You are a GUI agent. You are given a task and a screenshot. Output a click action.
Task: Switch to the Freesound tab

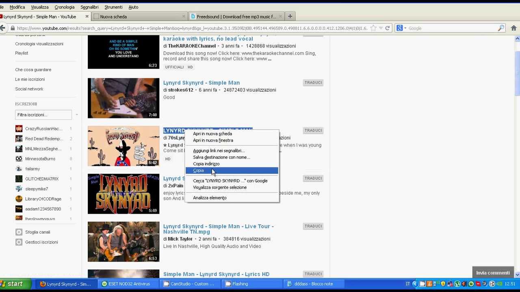click(236, 17)
